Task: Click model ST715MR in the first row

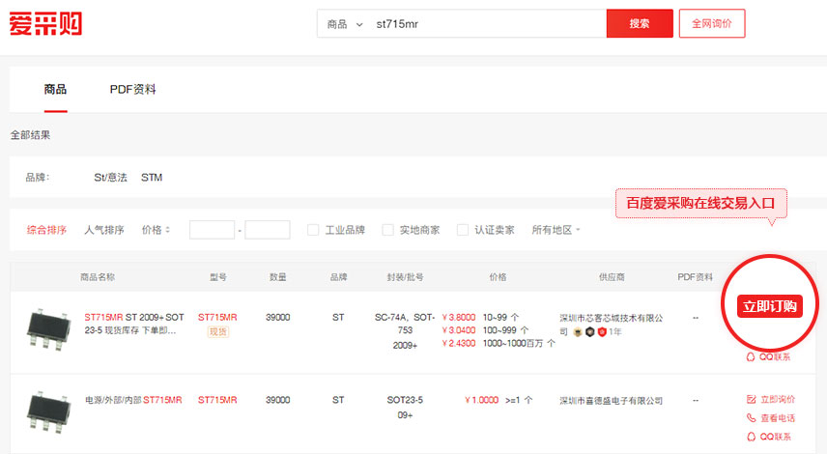Action: [217, 318]
